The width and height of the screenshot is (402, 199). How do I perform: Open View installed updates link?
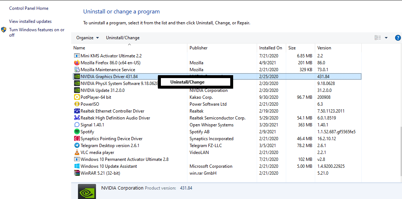(x=30, y=21)
